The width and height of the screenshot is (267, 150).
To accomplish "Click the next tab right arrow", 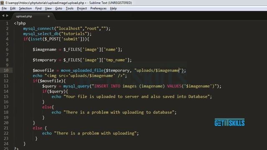I will point(8,16).
